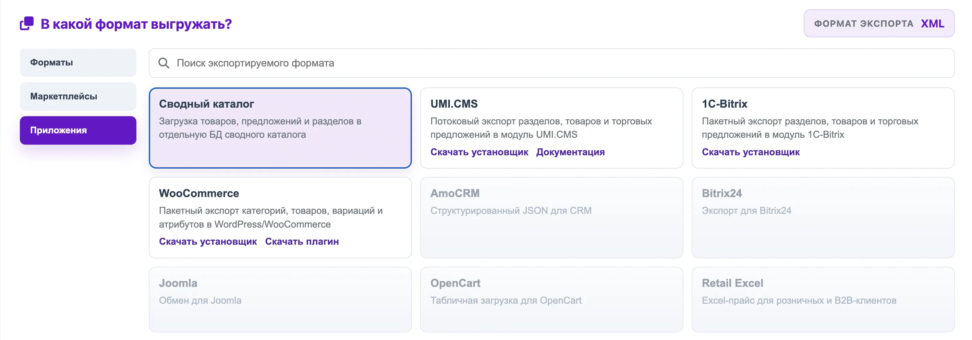Download installer for UMI.CMS
972x340 pixels.
click(x=479, y=152)
